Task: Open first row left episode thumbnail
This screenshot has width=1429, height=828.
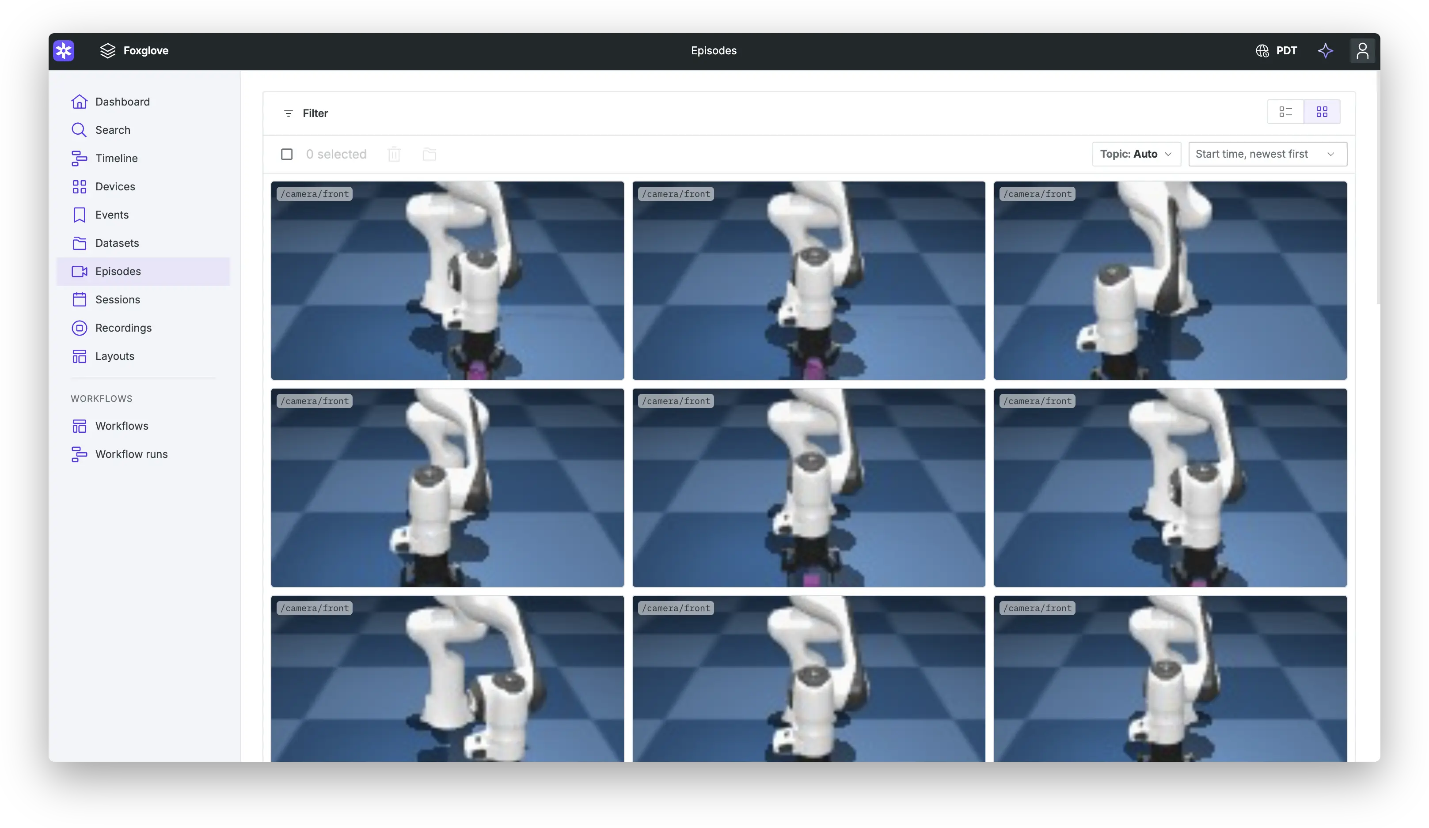Action: point(448,280)
